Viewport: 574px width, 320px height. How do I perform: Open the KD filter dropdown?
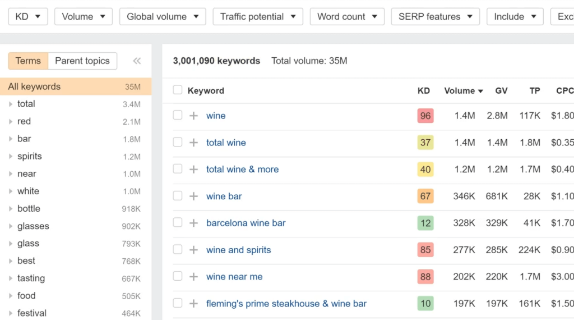point(27,17)
